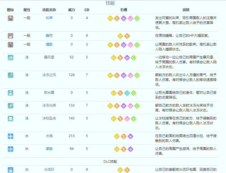
Task: Click the purple stone slot in 潮旋 row
Action: click(x=130, y=149)
